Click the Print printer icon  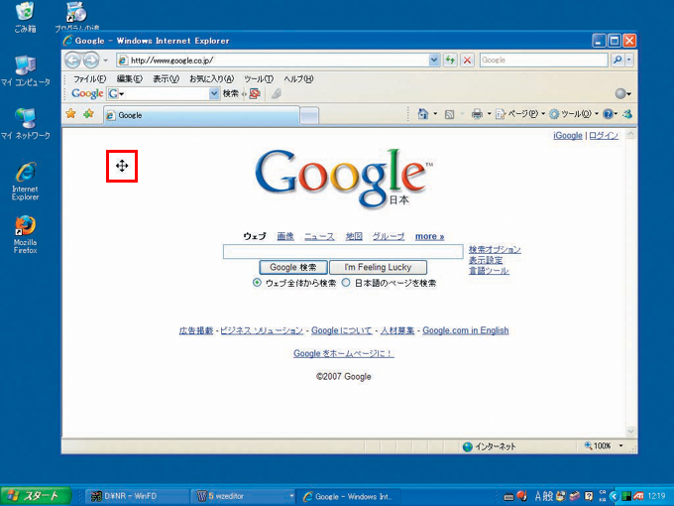pos(477,114)
